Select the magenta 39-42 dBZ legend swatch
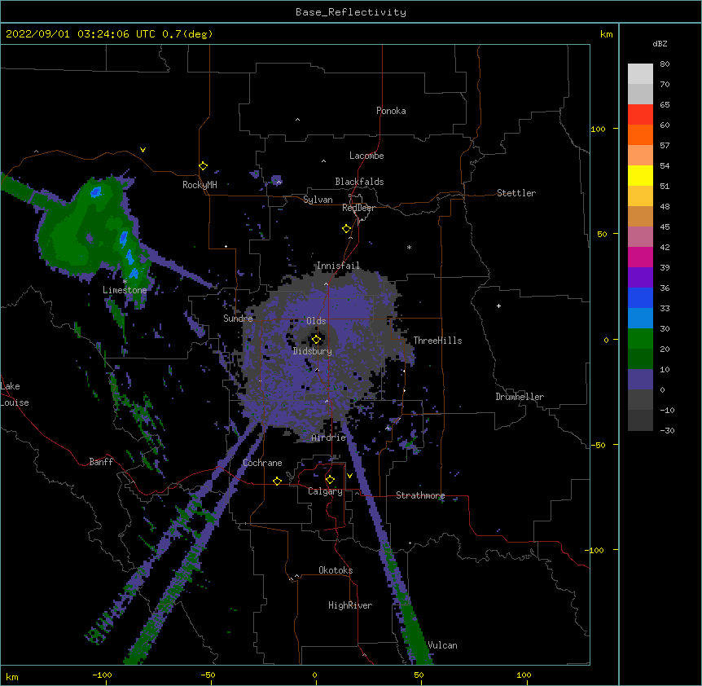702x686 pixels. [x=640, y=257]
